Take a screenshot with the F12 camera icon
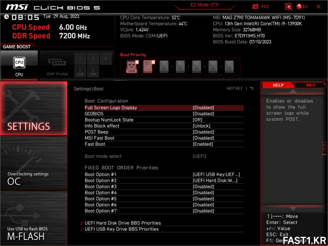The width and height of the screenshot is (328, 246). (x=255, y=6)
